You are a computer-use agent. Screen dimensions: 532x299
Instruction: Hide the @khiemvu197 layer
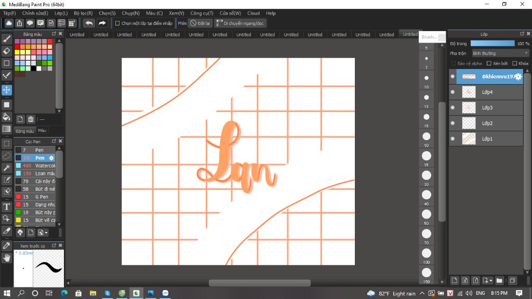tap(453, 77)
